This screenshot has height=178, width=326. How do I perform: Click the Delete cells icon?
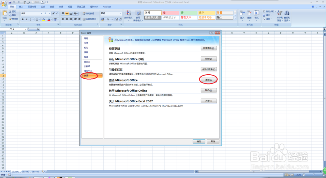[x=249, y=13]
